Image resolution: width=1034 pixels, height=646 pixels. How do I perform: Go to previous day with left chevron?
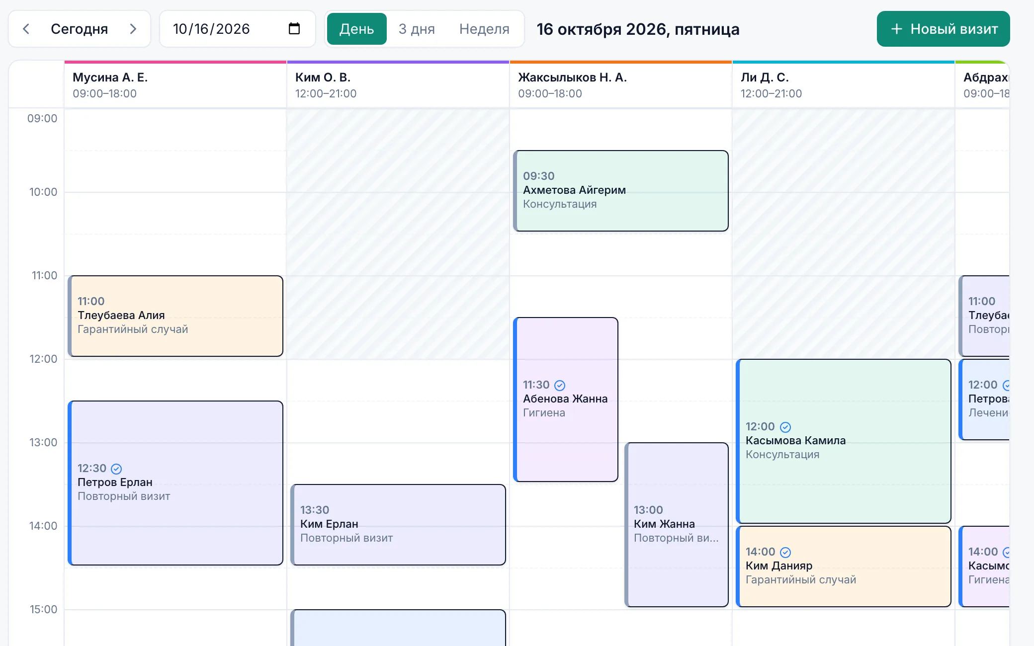(x=26, y=29)
